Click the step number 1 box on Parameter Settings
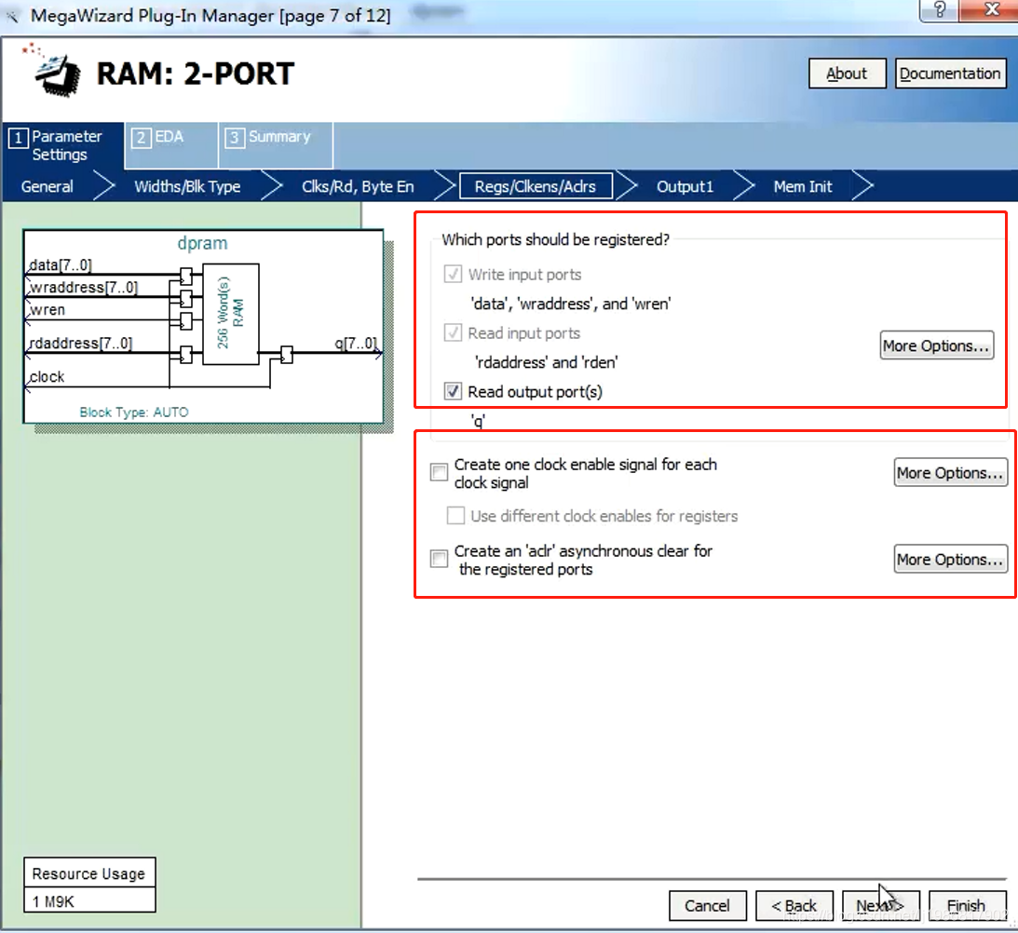Screen dimensions: 1018x933 click(x=19, y=138)
